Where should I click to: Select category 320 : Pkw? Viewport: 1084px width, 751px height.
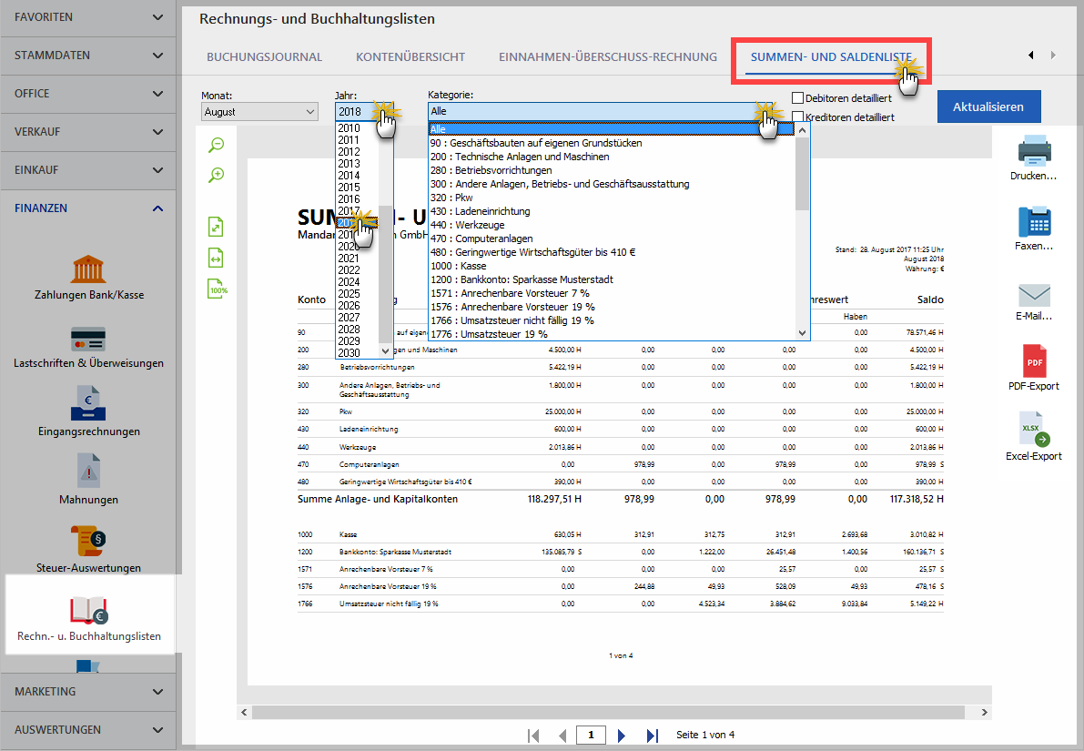tap(612, 198)
